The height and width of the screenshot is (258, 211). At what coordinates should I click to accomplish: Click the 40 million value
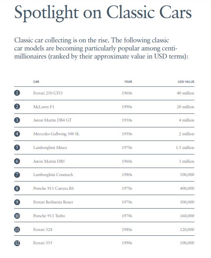point(186,93)
